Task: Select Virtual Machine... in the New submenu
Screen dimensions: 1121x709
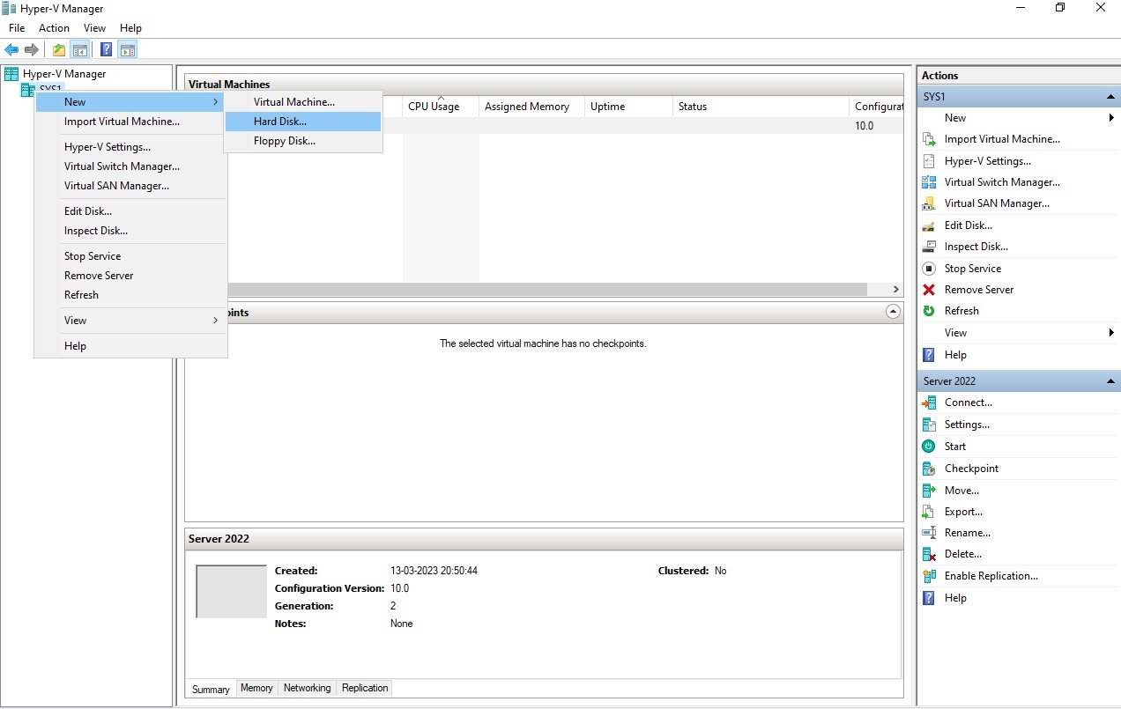Action: point(303,102)
